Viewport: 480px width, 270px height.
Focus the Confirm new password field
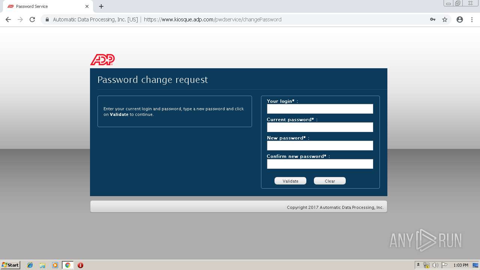tap(320, 164)
